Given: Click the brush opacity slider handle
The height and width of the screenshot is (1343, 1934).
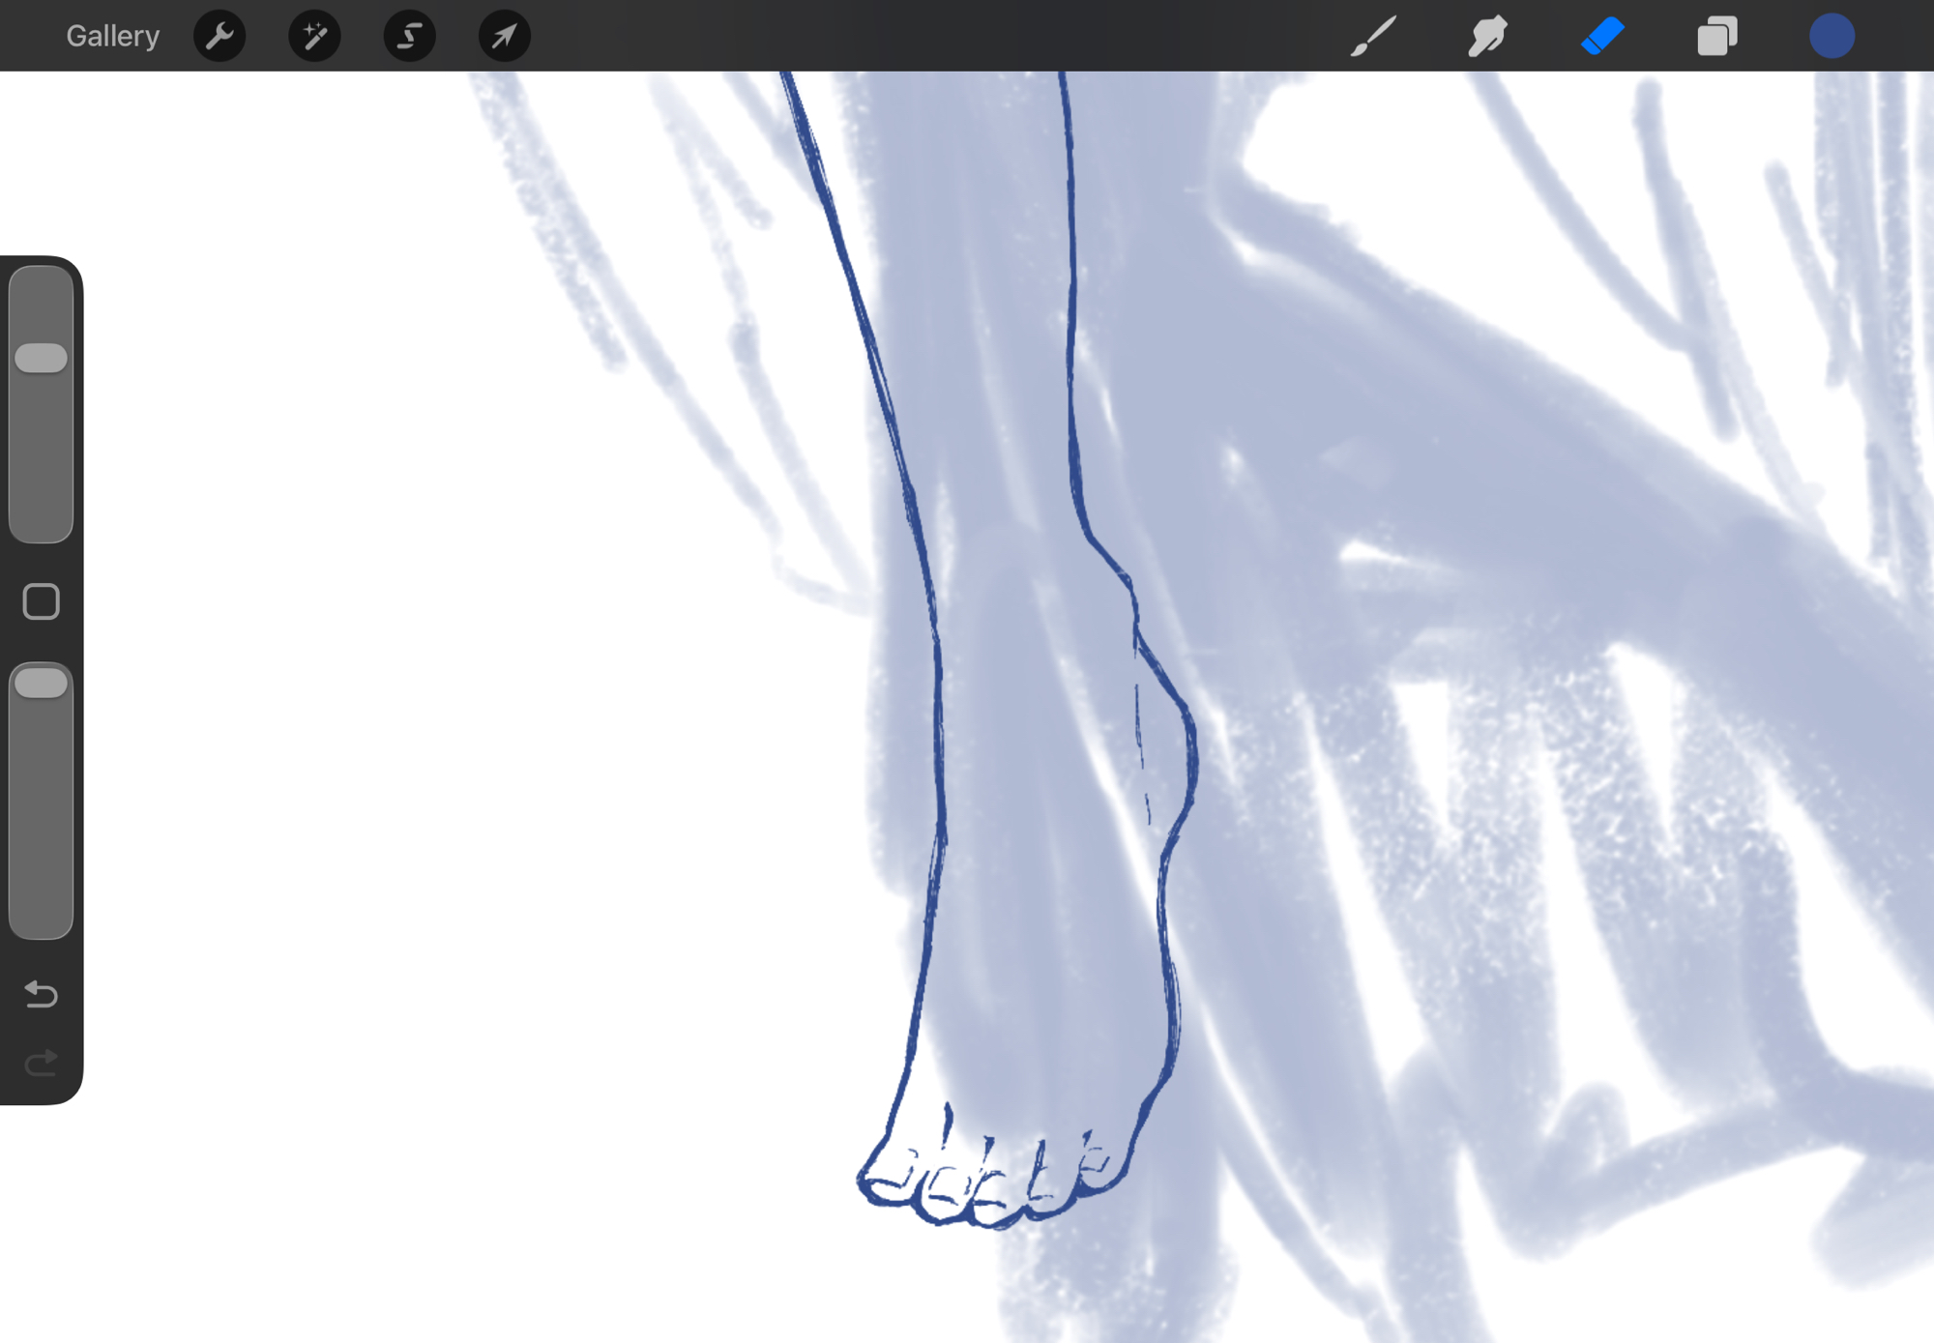Looking at the screenshot, I should 41,683.
